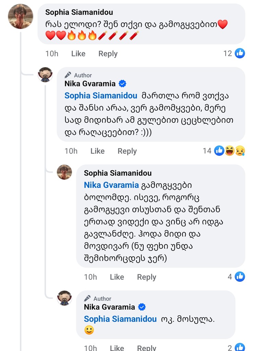Click the crying emoji reaction next to 14
This screenshot has height=351, width=253.
[x=240, y=151]
